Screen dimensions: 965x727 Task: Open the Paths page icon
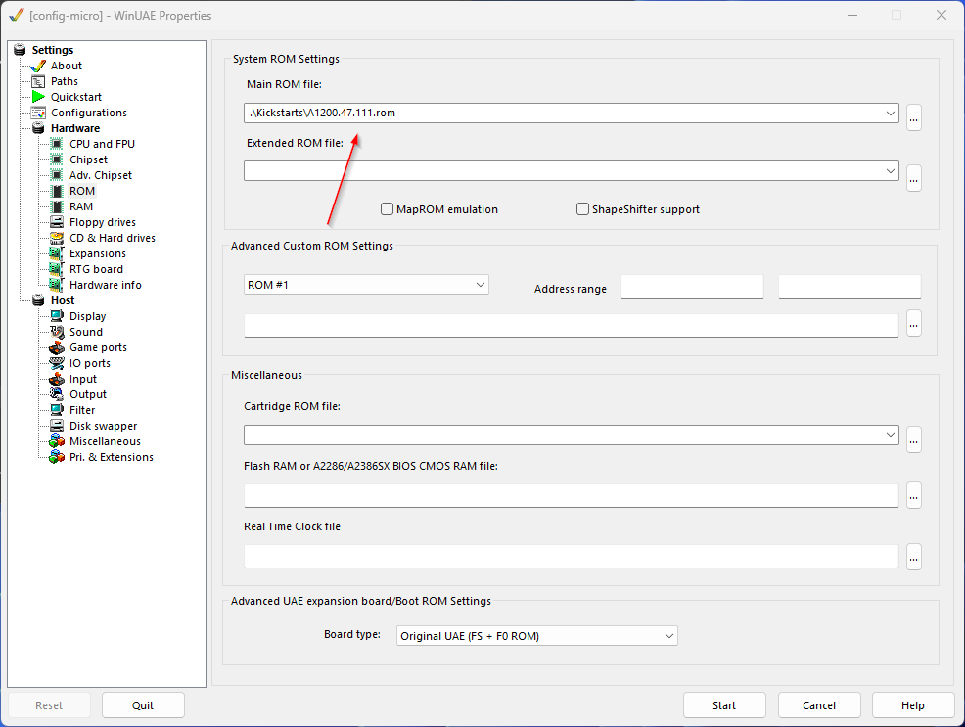38,81
